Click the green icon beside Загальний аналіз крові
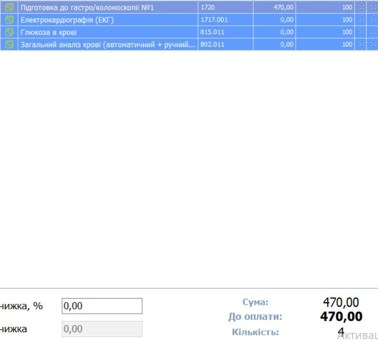 9,44
